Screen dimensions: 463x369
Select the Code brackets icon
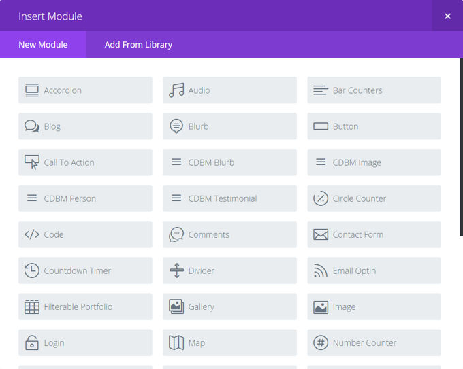32,234
